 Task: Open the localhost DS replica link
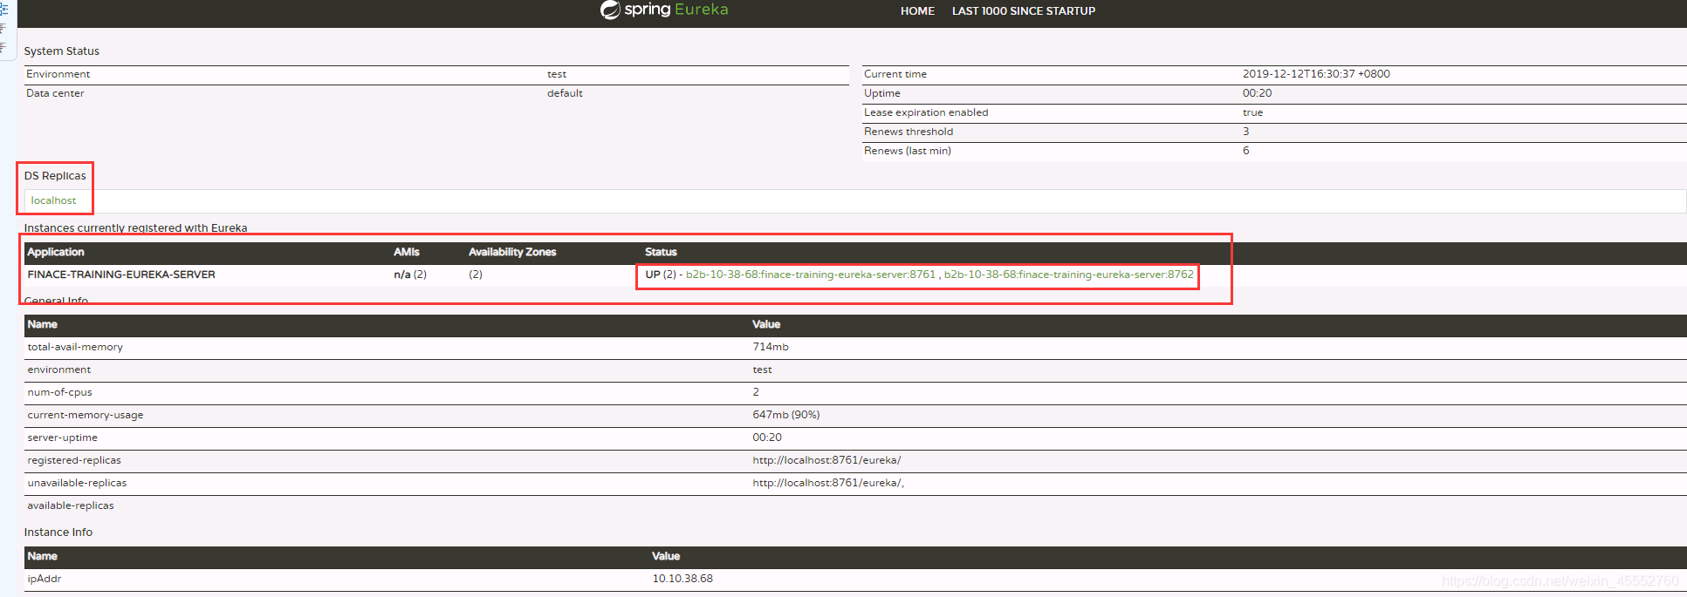click(53, 200)
